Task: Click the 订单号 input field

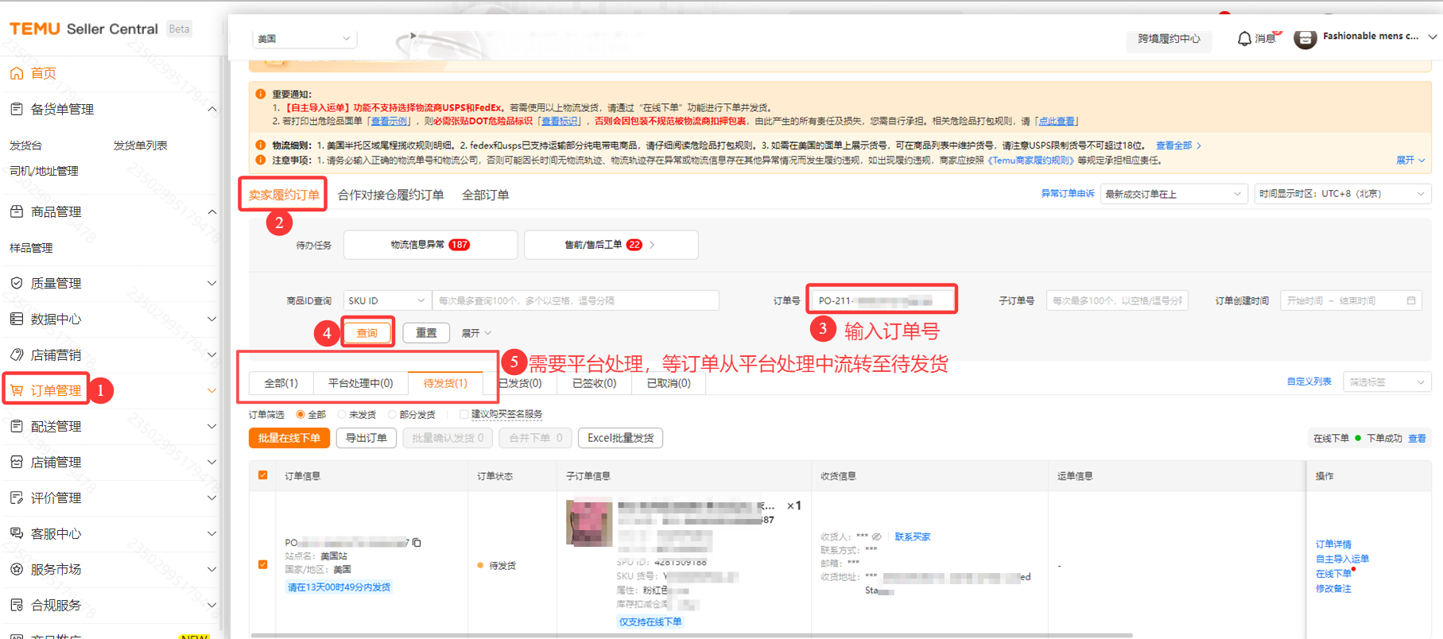Action: click(x=881, y=300)
